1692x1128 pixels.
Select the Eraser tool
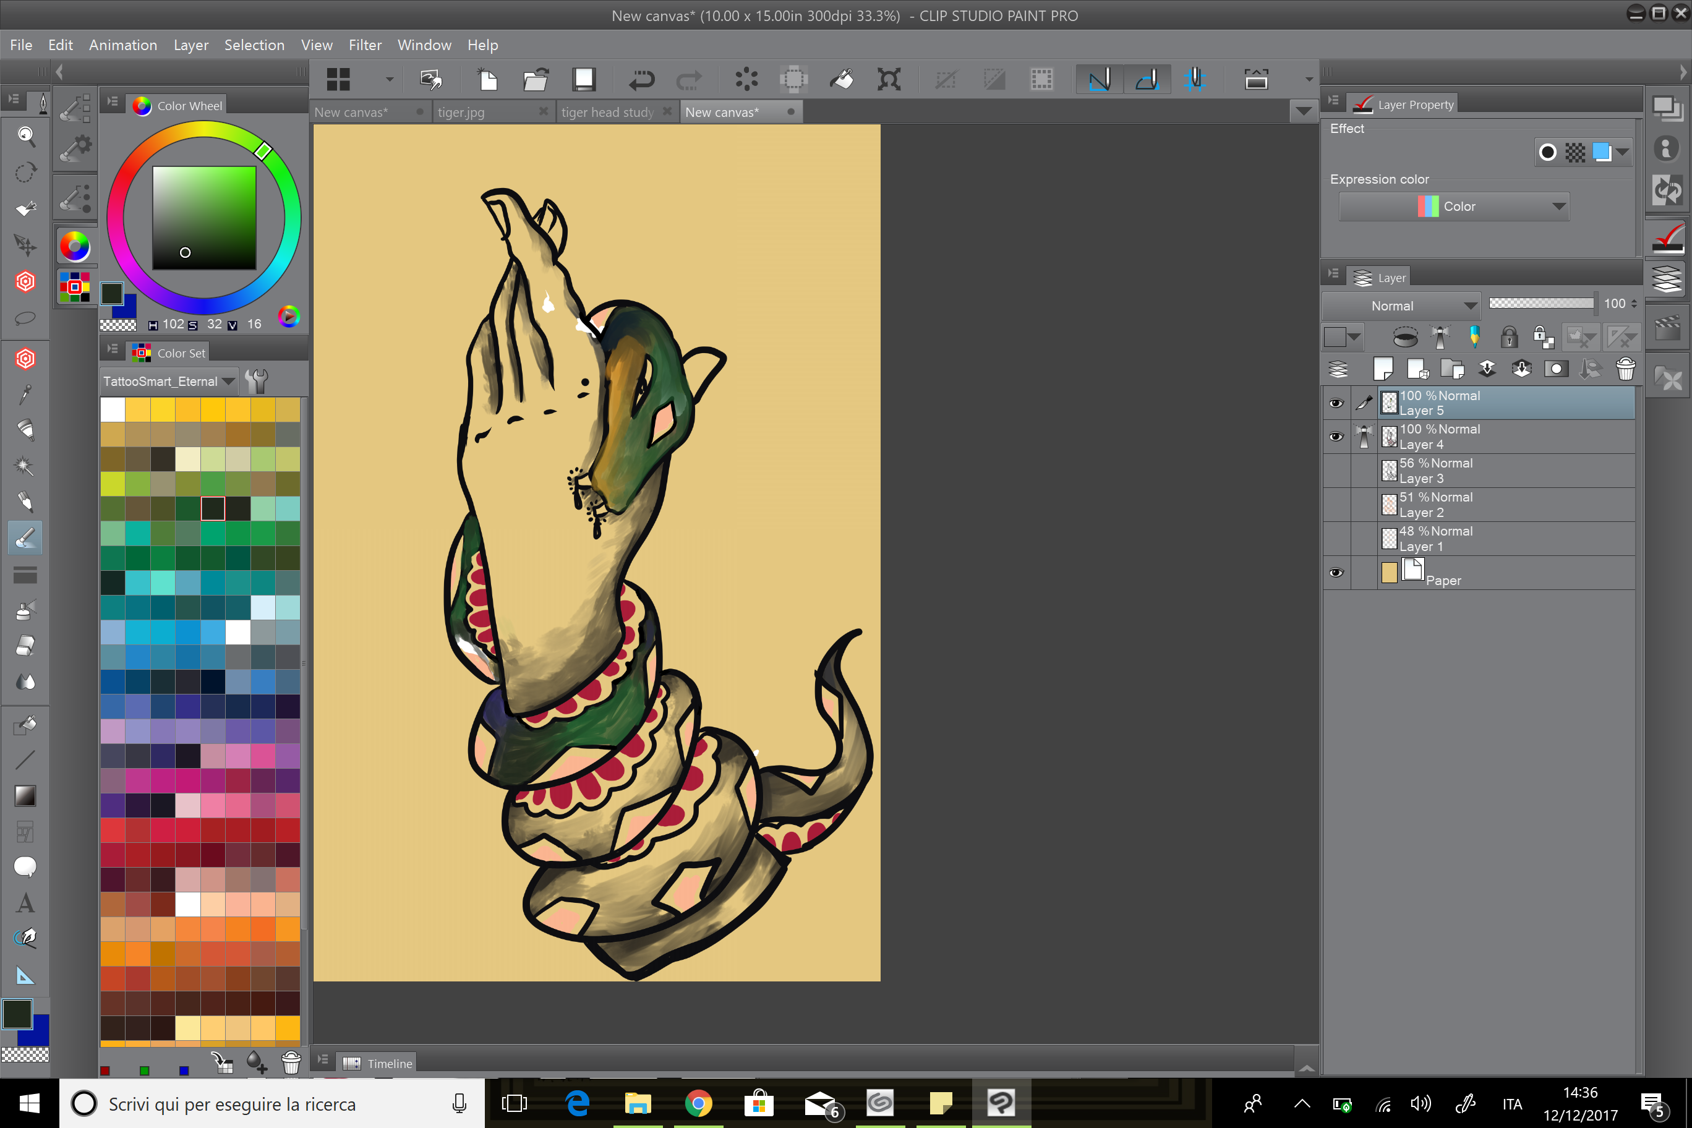(x=25, y=645)
